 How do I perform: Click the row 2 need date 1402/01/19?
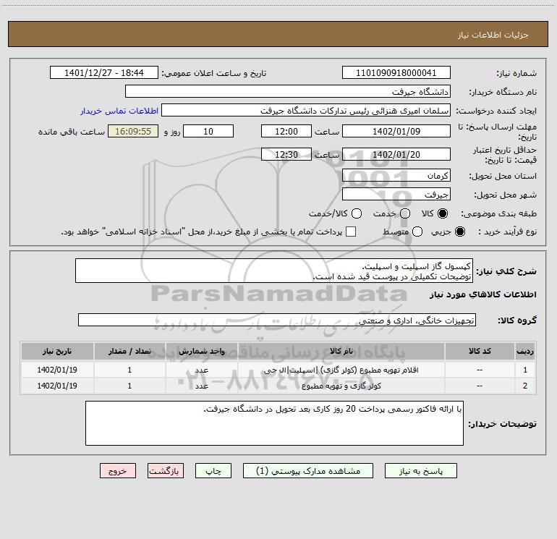[57, 386]
